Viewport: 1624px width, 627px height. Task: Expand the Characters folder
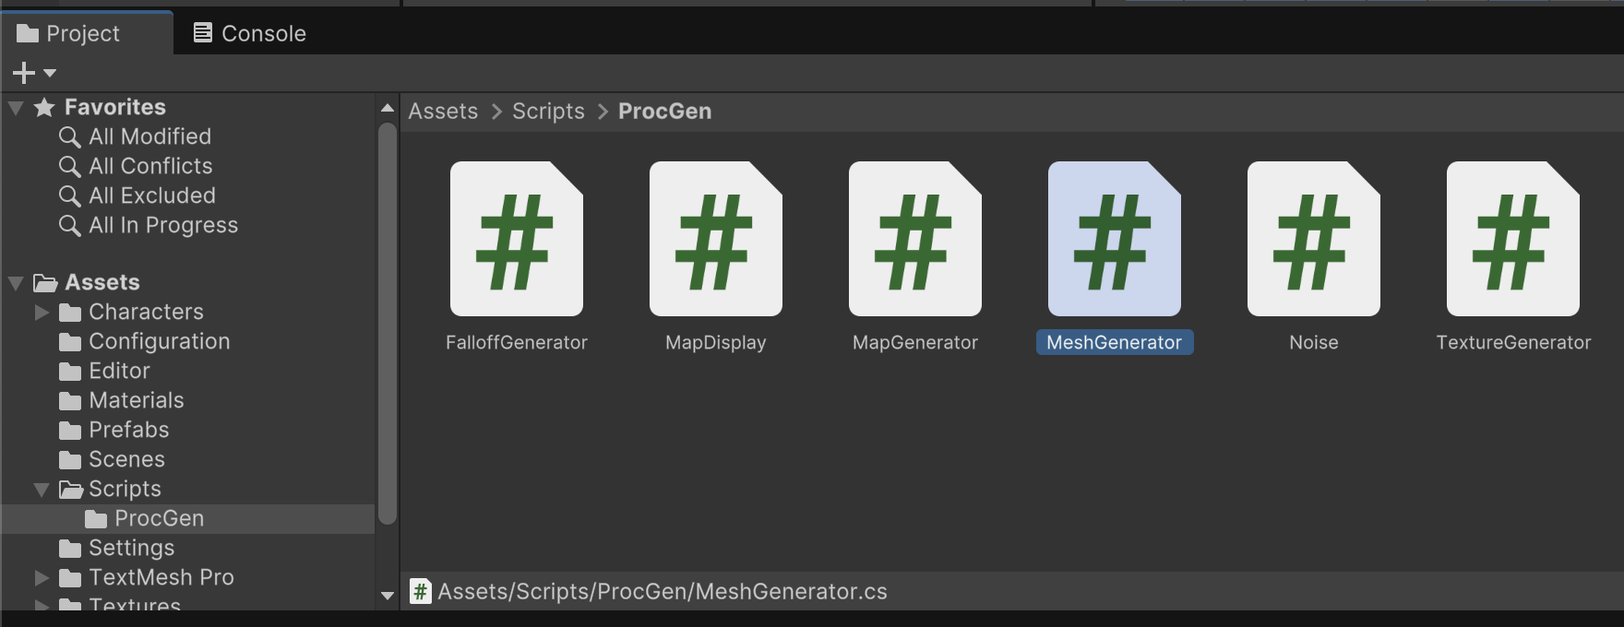(42, 313)
